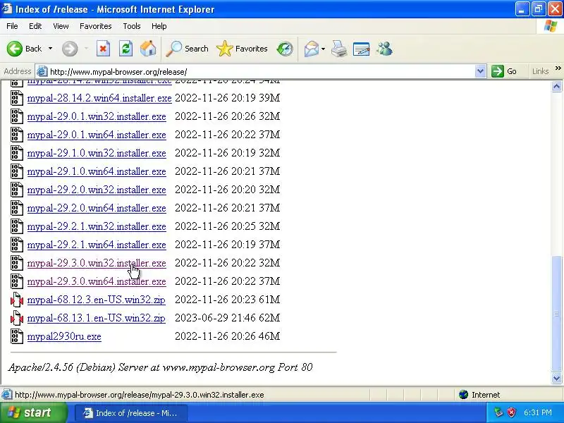Download mypal-68.12.3.en-US.win32.zip
Image resolution: width=564 pixels, height=423 pixels.
(x=96, y=300)
